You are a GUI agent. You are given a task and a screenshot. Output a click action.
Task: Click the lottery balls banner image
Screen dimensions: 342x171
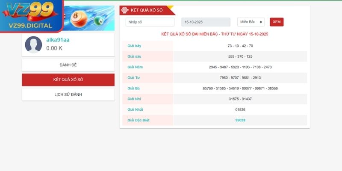tap(89, 18)
